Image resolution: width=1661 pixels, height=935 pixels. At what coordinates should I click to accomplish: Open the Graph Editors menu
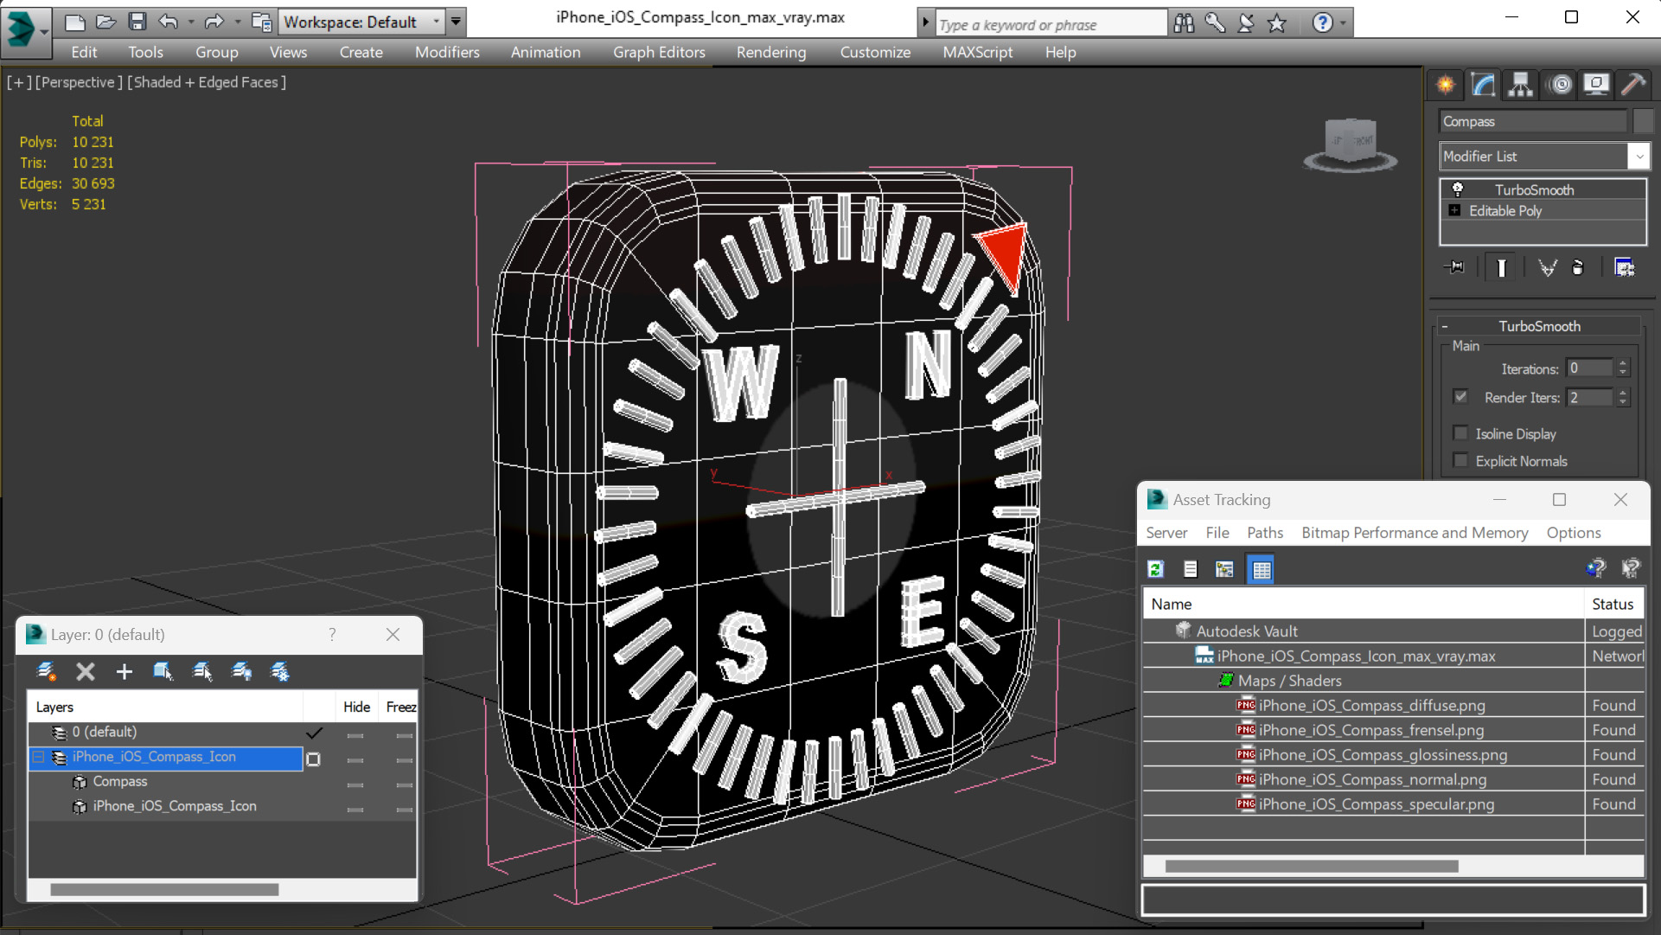pyautogui.click(x=659, y=52)
